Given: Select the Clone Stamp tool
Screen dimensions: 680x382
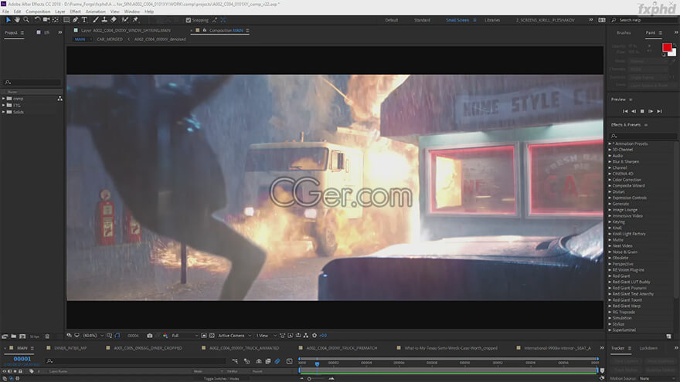Looking at the screenshot, I should click(x=104, y=20).
